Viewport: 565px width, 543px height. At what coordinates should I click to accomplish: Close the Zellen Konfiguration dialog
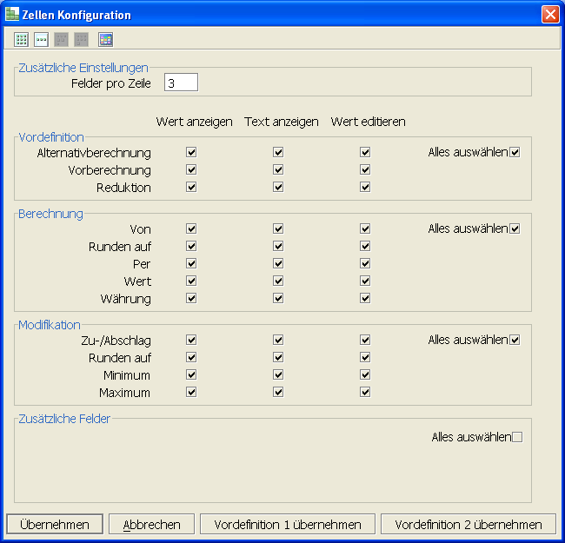point(549,15)
